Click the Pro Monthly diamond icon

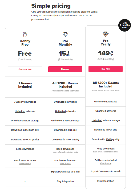(65, 34)
